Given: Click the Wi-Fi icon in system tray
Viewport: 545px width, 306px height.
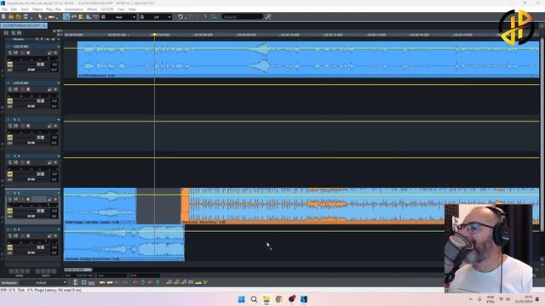Looking at the screenshot, I should [x=501, y=299].
